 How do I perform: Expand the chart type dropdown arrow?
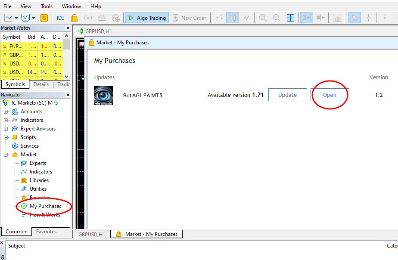click(16, 18)
